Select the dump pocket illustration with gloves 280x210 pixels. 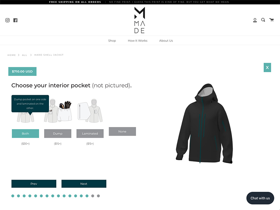coord(58,111)
